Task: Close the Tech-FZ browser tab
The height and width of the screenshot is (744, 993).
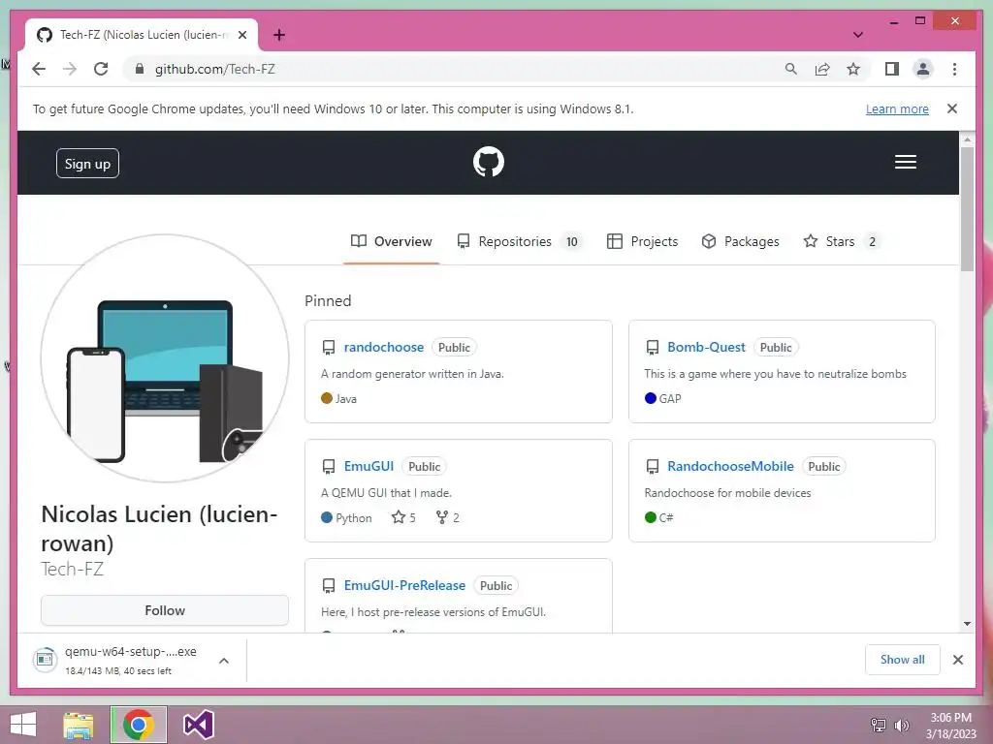Action: point(241,35)
